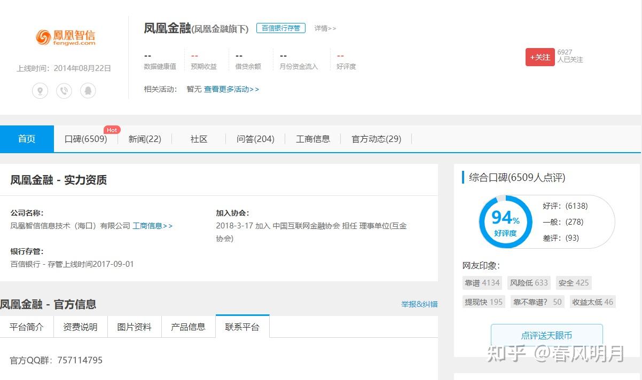Click the Hot badge on 口碑 tab
This screenshot has width=642, height=380.
[112, 130]
